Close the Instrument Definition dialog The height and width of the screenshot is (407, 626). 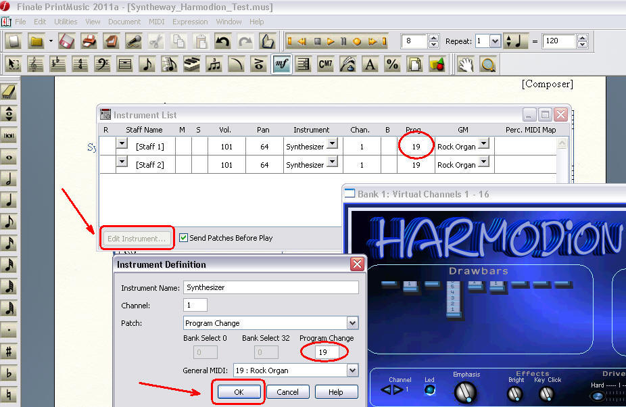(x=357, y=264)
